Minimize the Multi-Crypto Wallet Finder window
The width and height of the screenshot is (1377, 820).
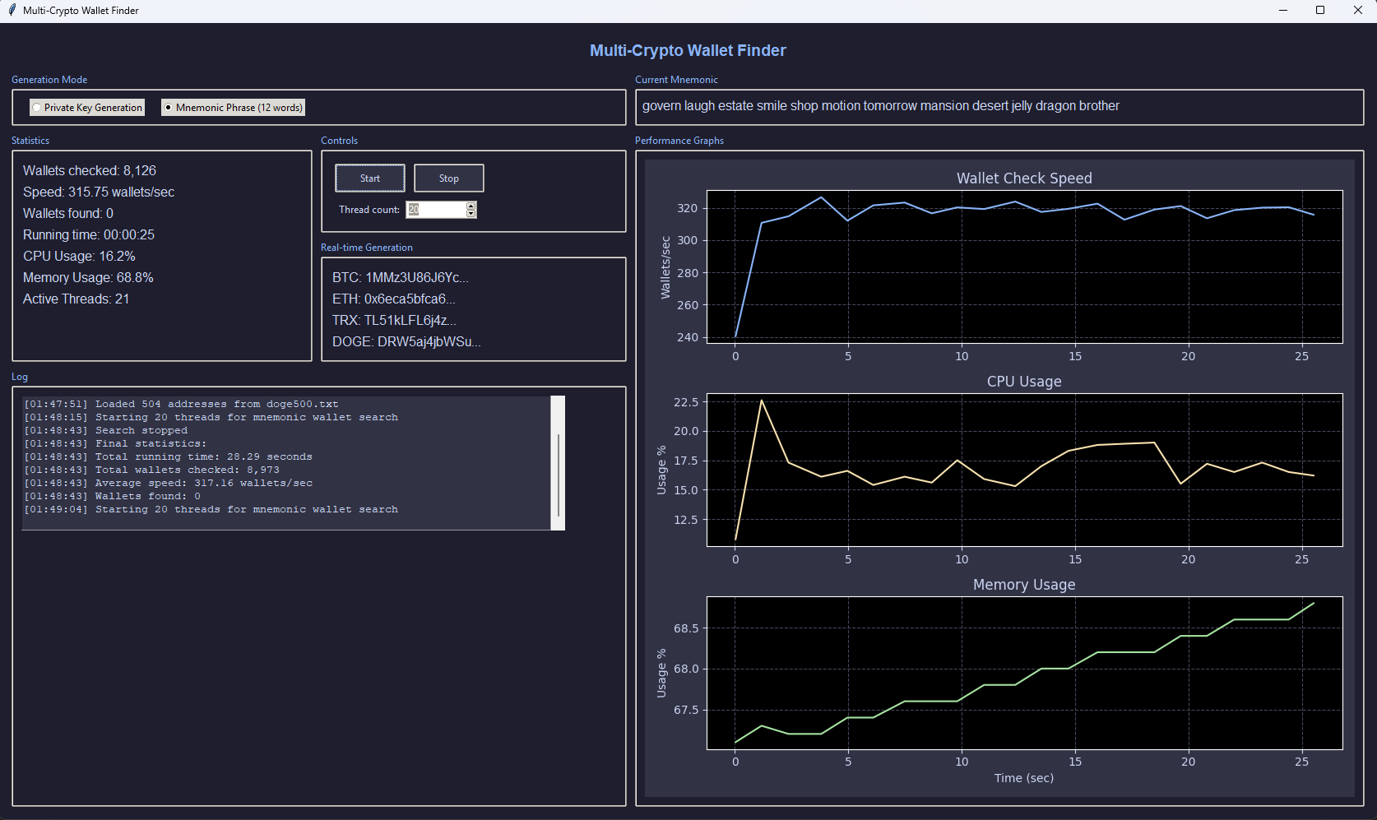pyautogui.click(x=1283, y=11)
